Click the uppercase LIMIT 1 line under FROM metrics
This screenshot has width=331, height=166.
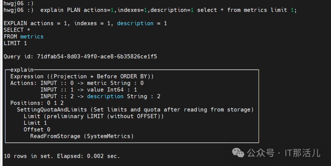[x=15, y=43]
